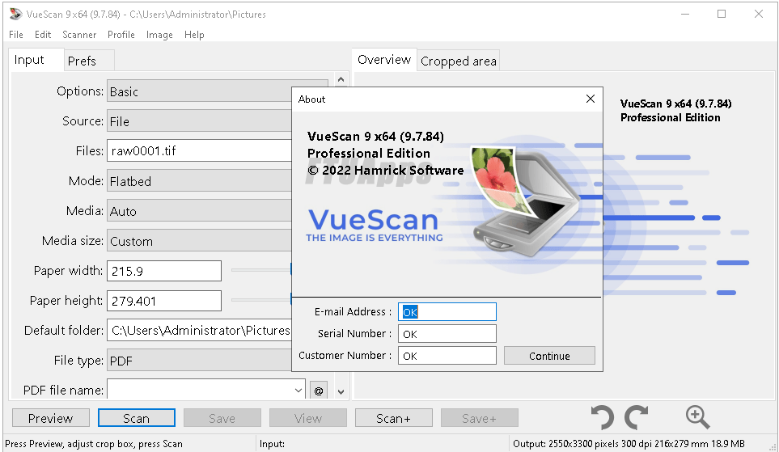Click the Customer Number field

click(447, 356)
